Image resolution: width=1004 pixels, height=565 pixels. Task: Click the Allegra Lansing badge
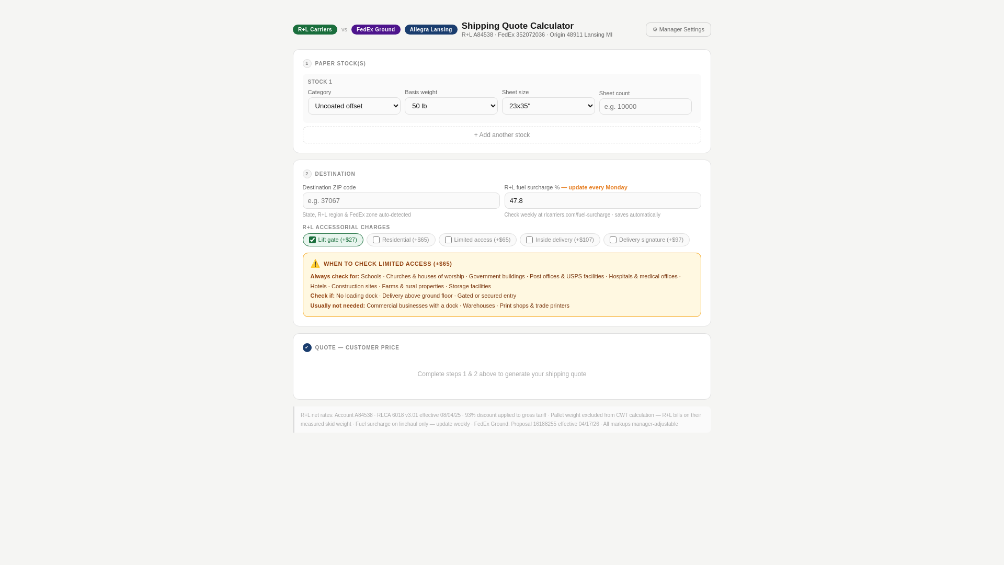pyautogui.click(x=431, y=30)
